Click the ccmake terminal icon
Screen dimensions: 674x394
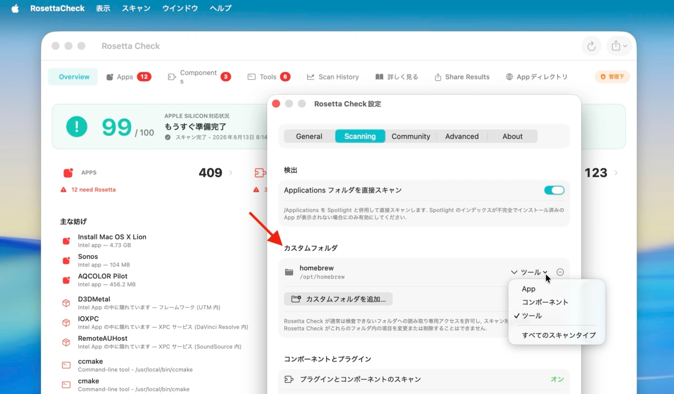coord(66,365)
